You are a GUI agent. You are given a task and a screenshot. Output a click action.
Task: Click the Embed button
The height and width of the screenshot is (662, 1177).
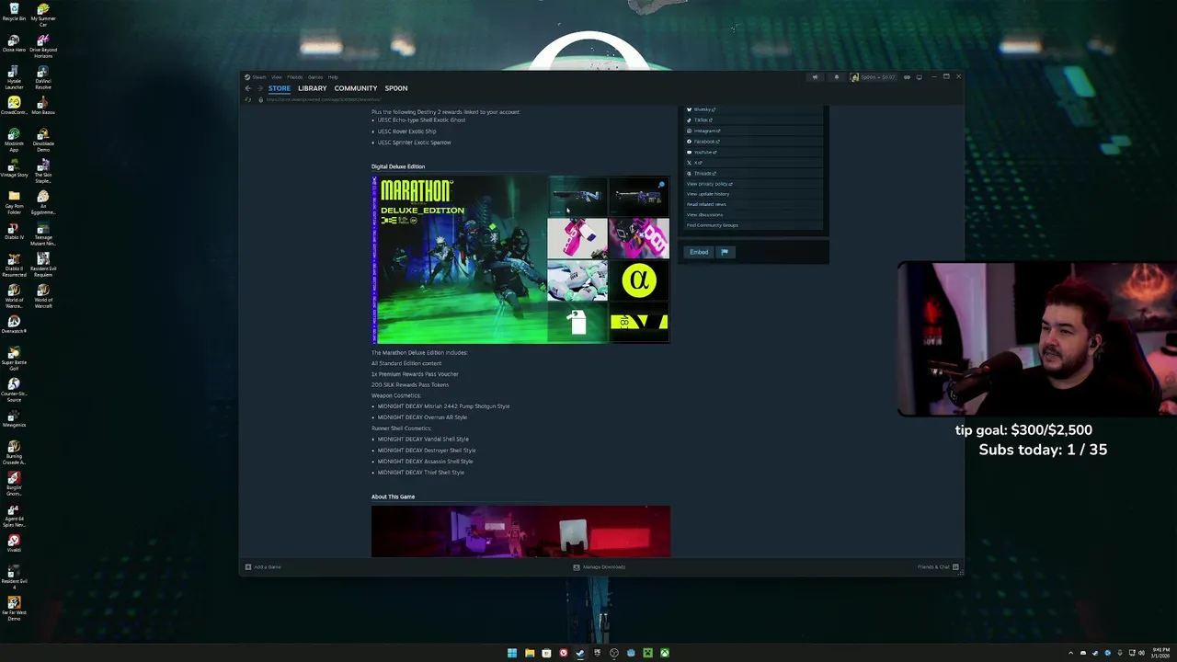tap(699, 252)
